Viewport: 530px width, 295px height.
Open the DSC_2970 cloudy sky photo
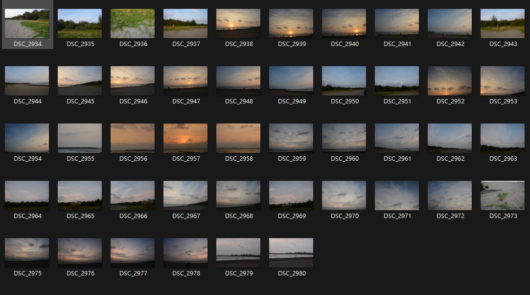coord(344,195)
